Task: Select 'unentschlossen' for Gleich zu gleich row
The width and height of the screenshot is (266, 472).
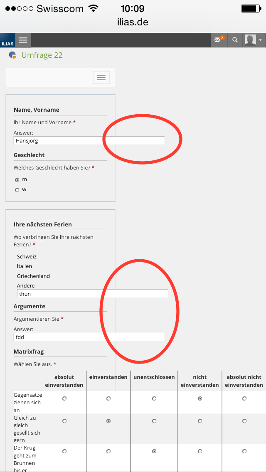Action: click(154, 421)
